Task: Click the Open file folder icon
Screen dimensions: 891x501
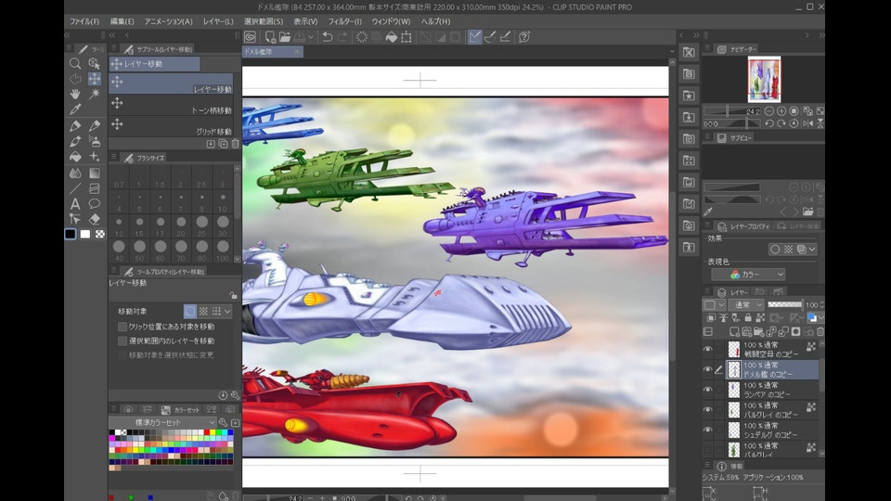Action: [x=285, y=37]
